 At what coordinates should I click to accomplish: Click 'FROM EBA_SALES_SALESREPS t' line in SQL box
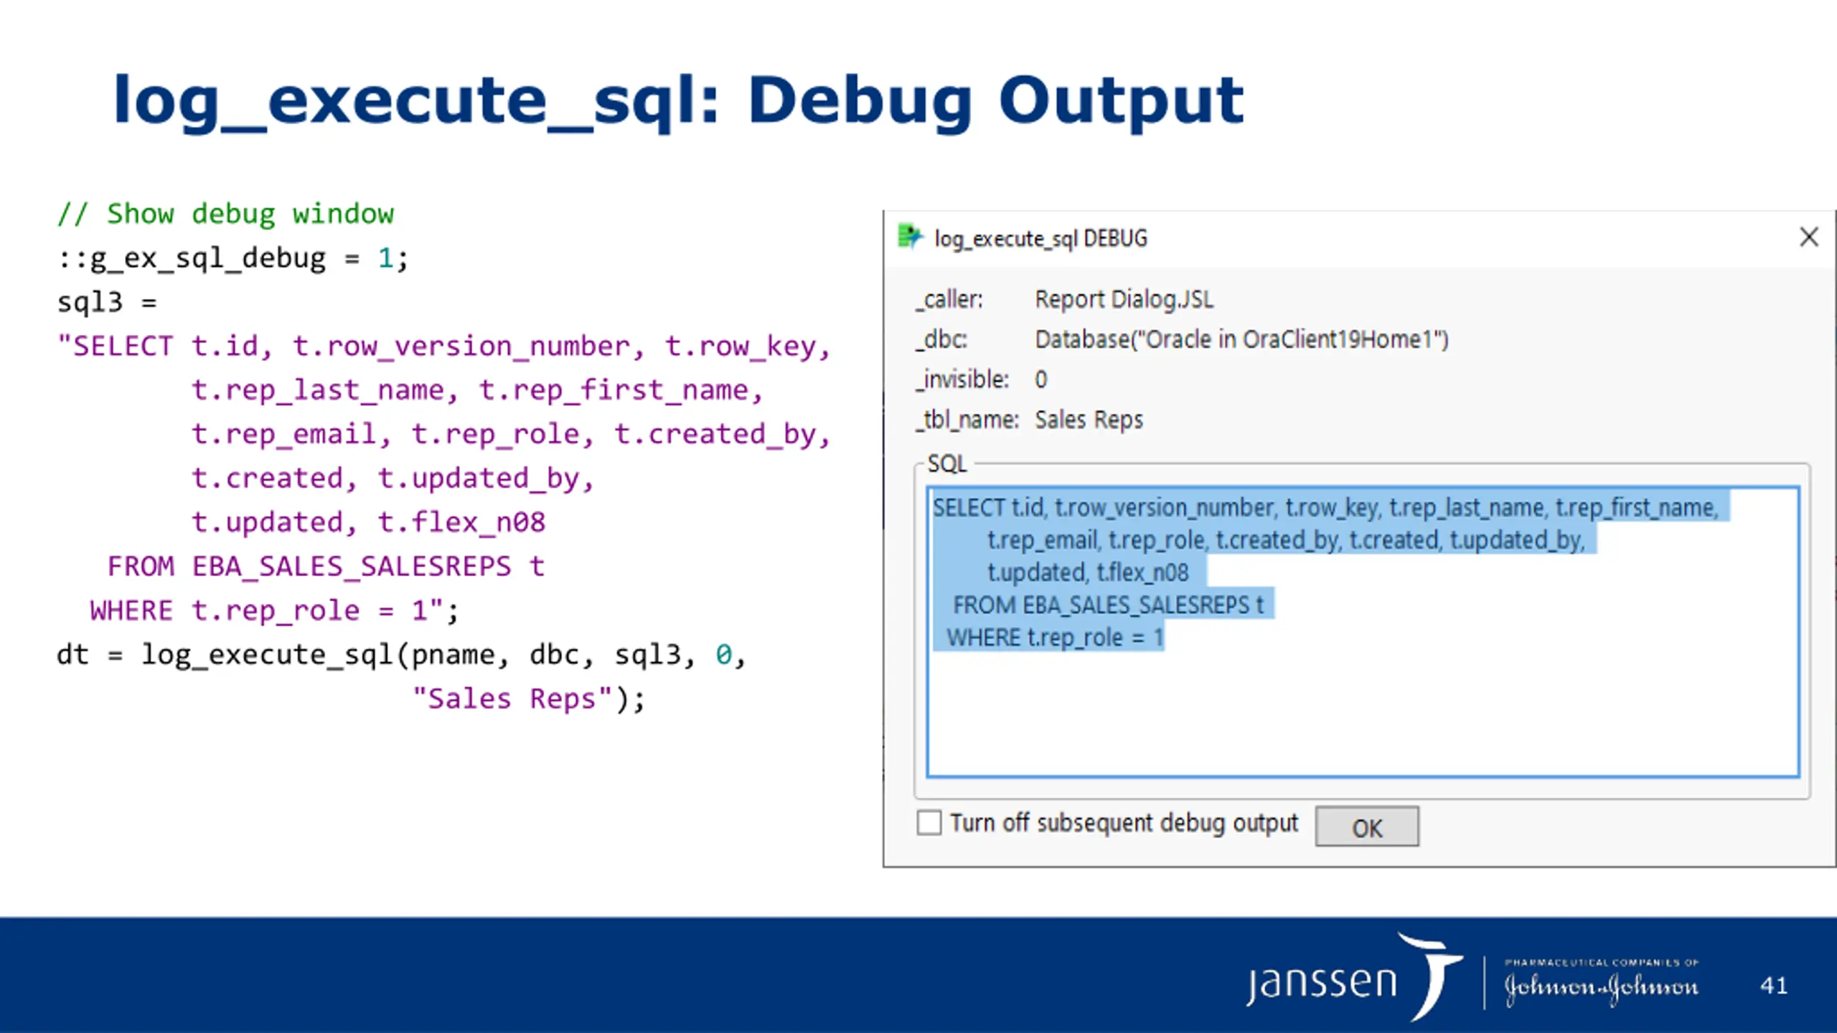click(1109, 605)
